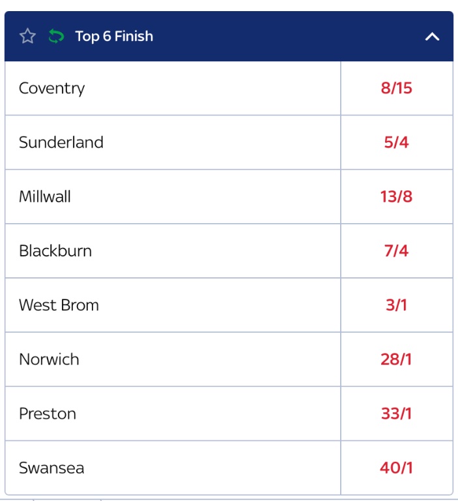Select Coventry odds 8/15
Image resolution: width=458 pixels, height=501 pixels.
click(x=396, y=88)
